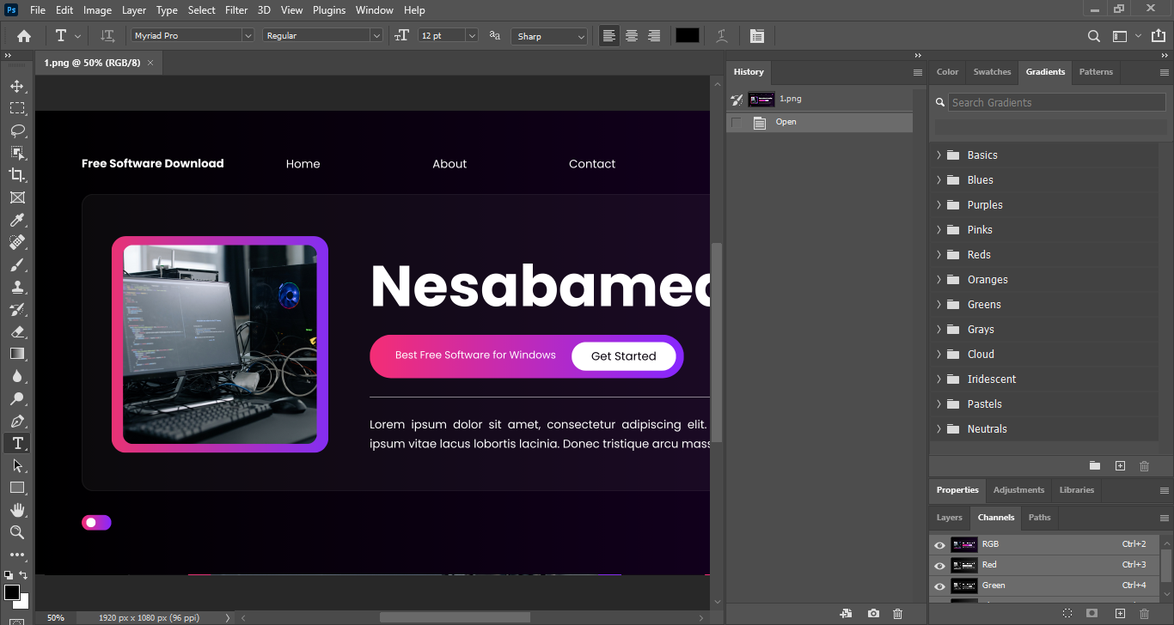Switch to the Swatches tab
Image resolution: width=1174 pixels, height=625 pixels.
(992, 72)
